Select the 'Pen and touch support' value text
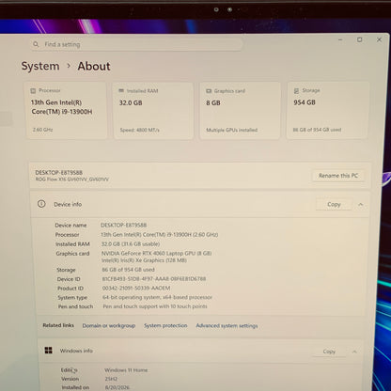 (155, 306)
